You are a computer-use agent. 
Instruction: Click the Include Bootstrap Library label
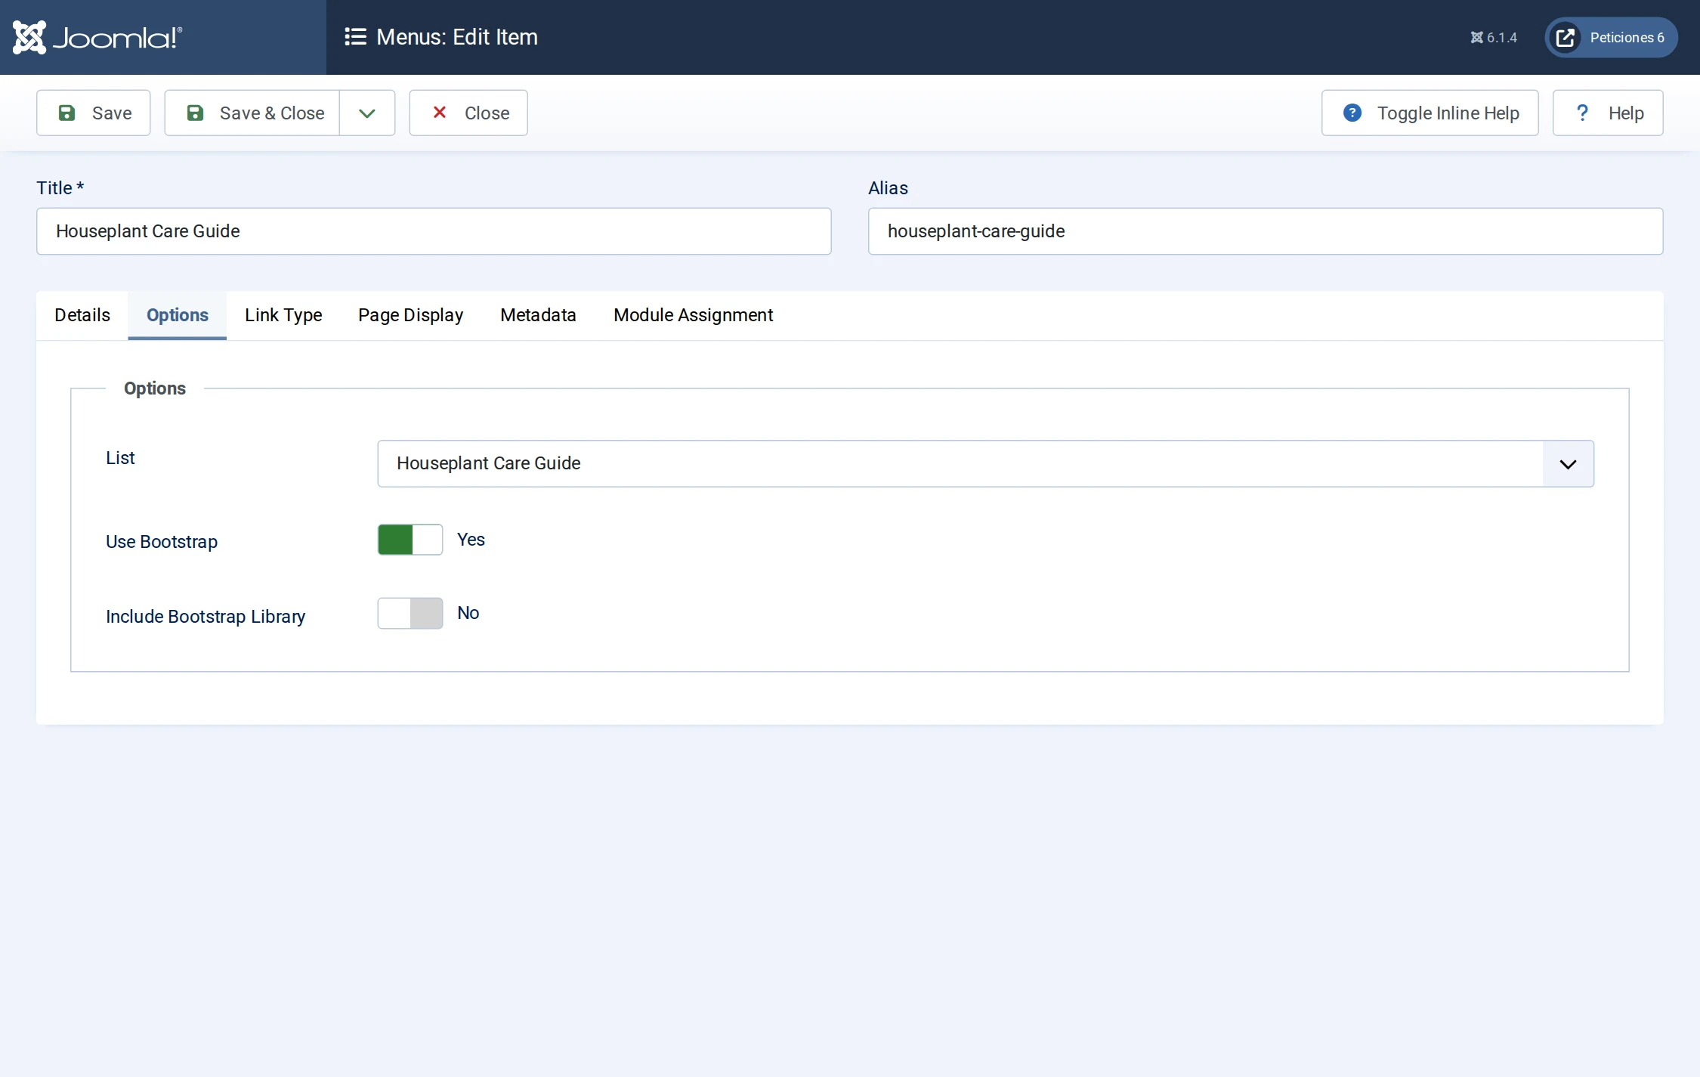[206, 617]
